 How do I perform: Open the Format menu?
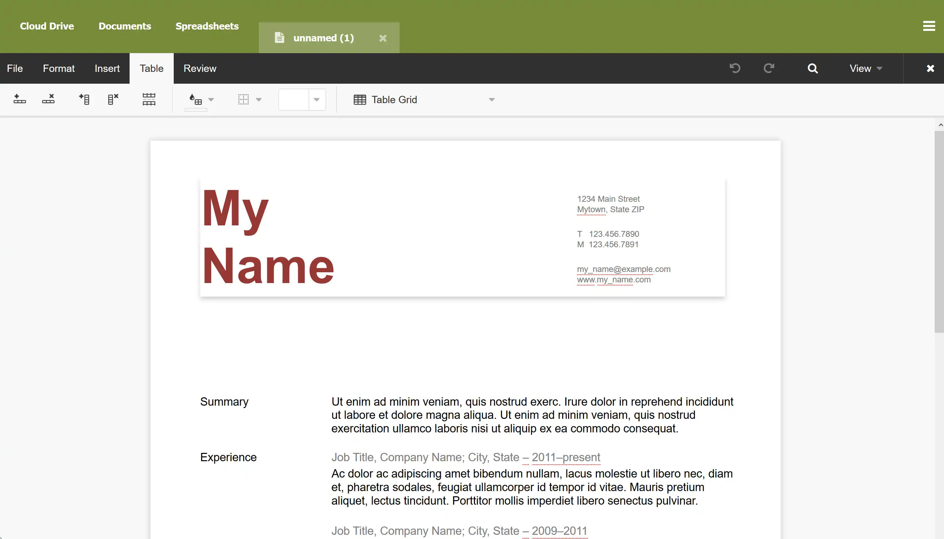(58, 68)
